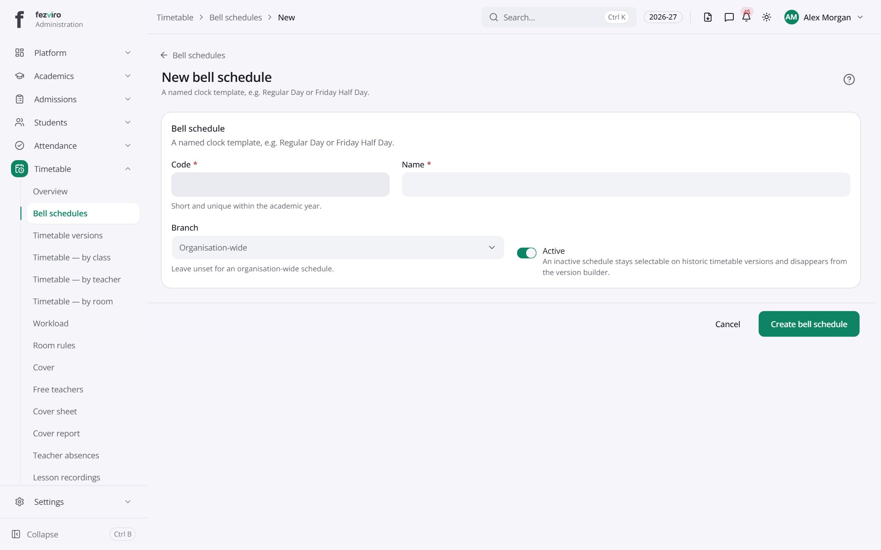This screenshot has height=550, width=881.
Task: Click the 2026-27 academic year pill
Action: point(663,17)
